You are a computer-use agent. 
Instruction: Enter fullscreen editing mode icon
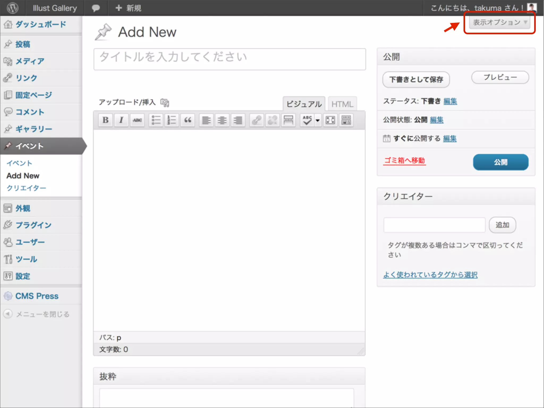[330, 120]
